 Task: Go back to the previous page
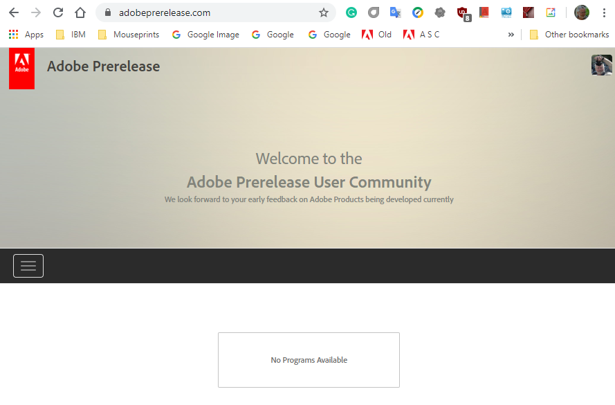(x=14, y=12)
